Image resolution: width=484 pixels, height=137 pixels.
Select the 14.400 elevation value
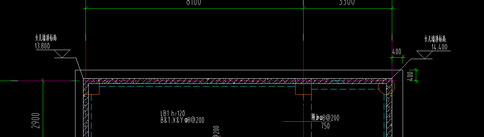point(439,47)
